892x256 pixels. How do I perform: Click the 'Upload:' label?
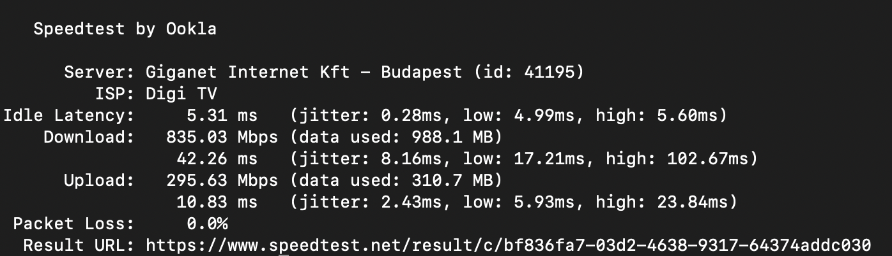100,180
